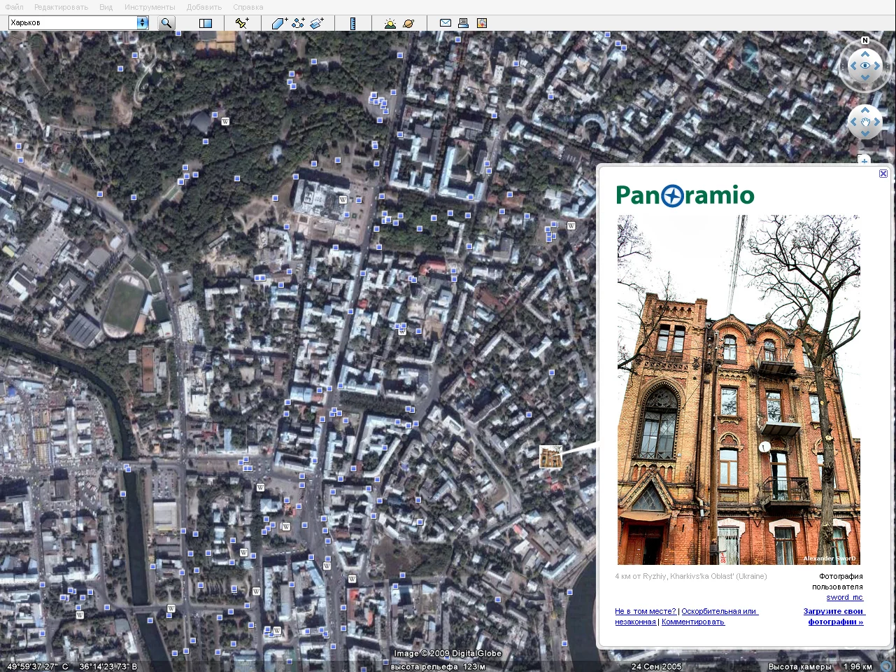This screenshot has height=672, width=896.
Task: Switch to sky mode planet icon
Action: click(409, 23)
